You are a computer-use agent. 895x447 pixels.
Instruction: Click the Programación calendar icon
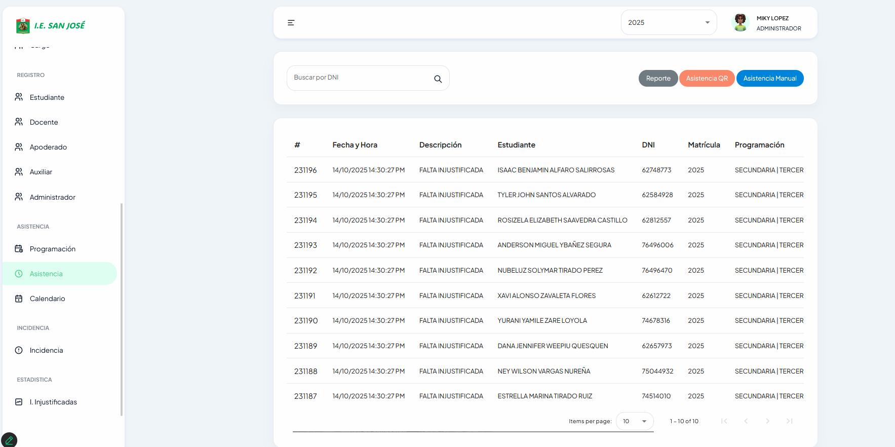(x=19, y=249)
